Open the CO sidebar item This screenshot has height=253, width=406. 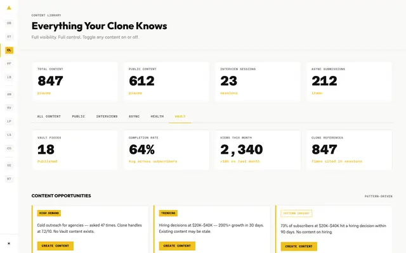click(9, 148)
